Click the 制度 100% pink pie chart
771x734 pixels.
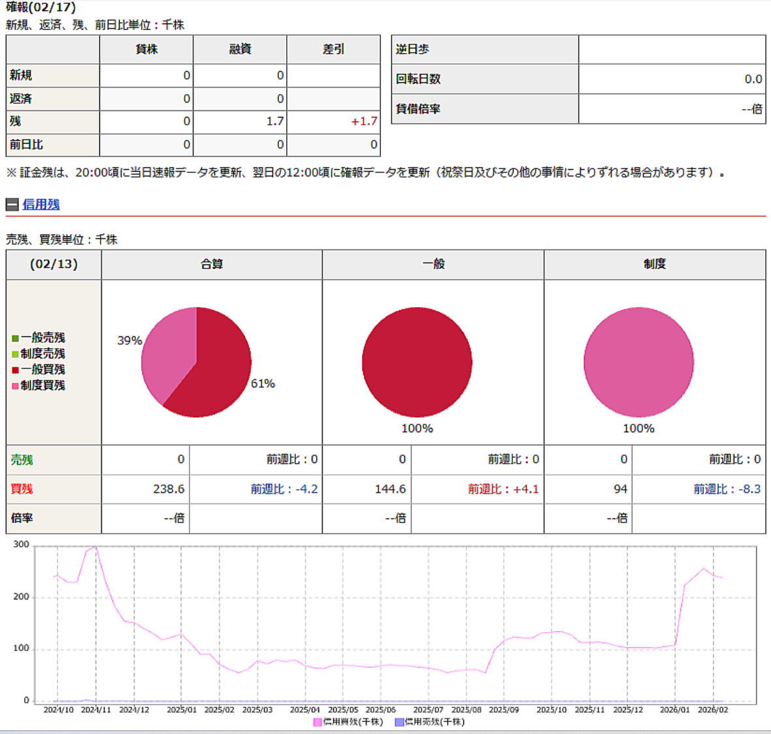pyautogui.click(x=638, y=362)
